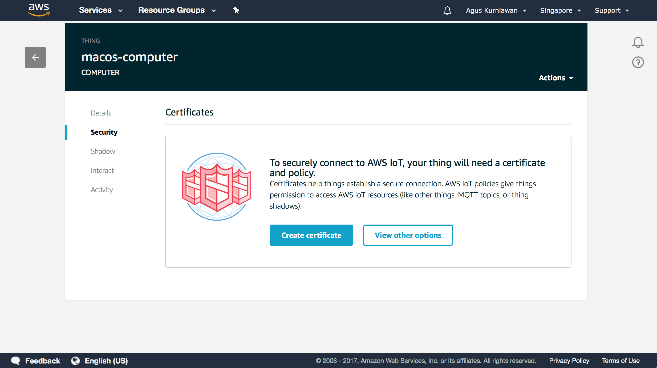
Task: Open notifications bell in top navigation bar
Action: coord(447,10)
